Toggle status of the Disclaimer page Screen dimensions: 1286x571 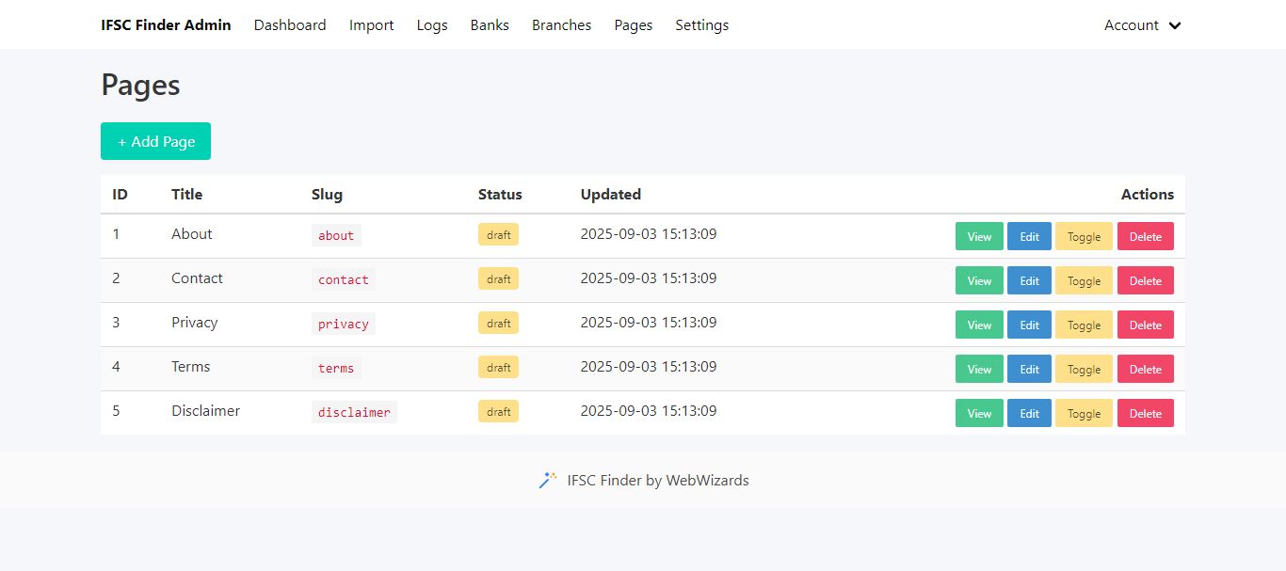(1084, 413)
